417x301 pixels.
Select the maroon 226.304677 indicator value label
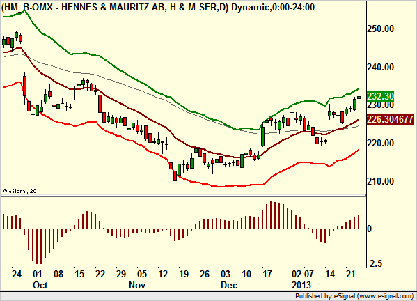[390, 119]
